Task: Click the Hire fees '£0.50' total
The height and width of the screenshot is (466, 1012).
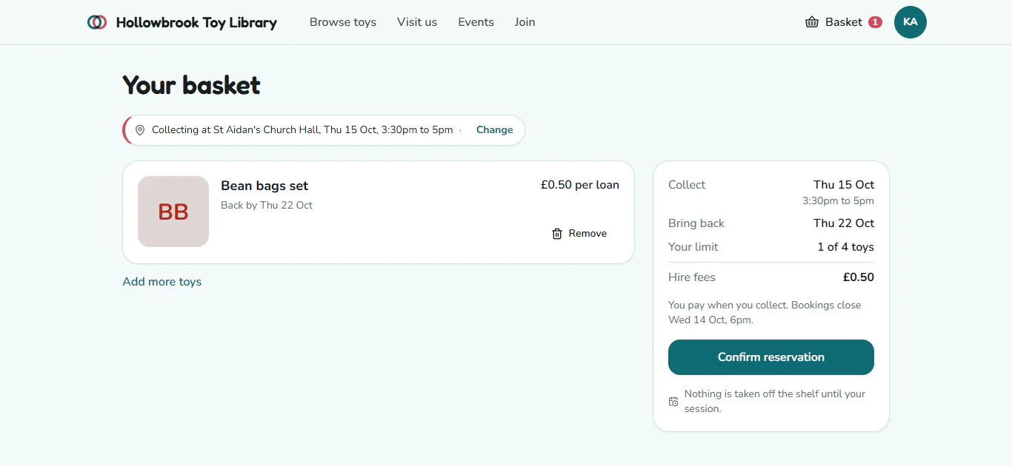Action: (x=858, y=277)
